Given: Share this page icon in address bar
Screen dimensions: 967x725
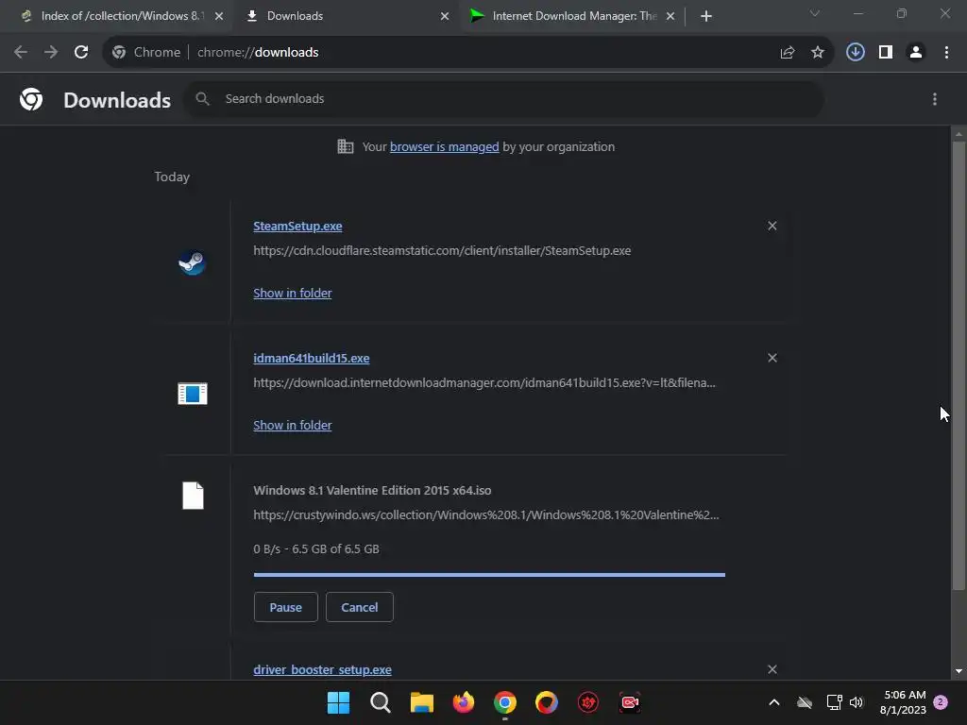Looking at the screenshot, I should (x=788, y=53).
